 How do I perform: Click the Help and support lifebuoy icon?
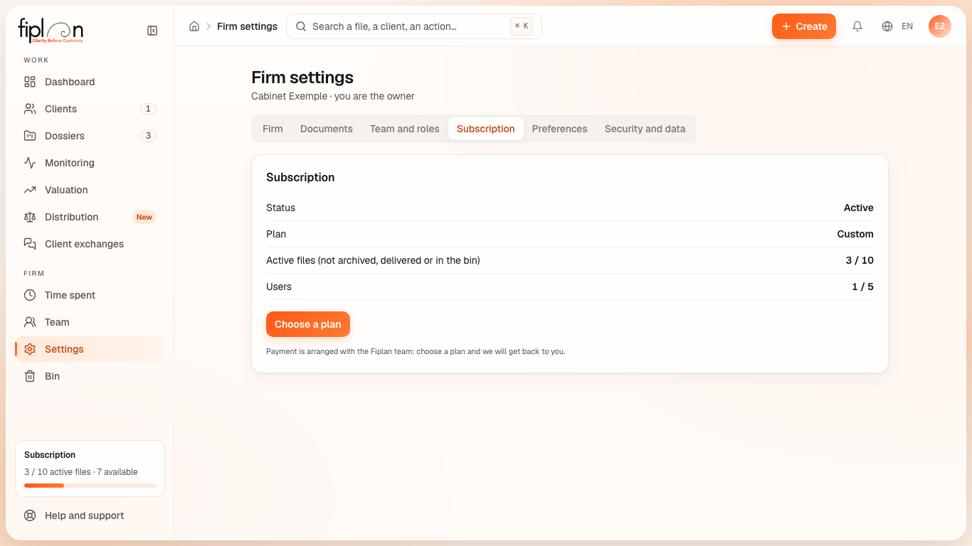(30, 515)
